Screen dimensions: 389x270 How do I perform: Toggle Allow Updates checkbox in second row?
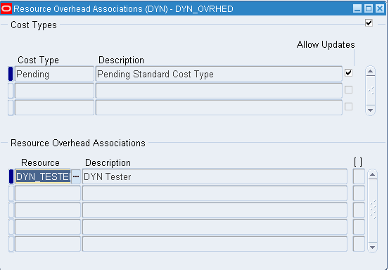pos(349,90)
